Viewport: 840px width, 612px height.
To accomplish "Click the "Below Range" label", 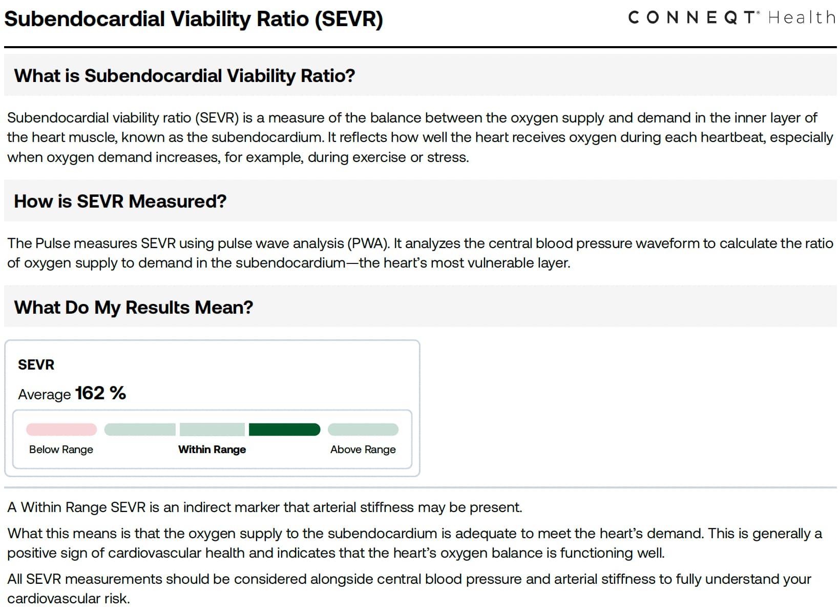I will [61, 450].
